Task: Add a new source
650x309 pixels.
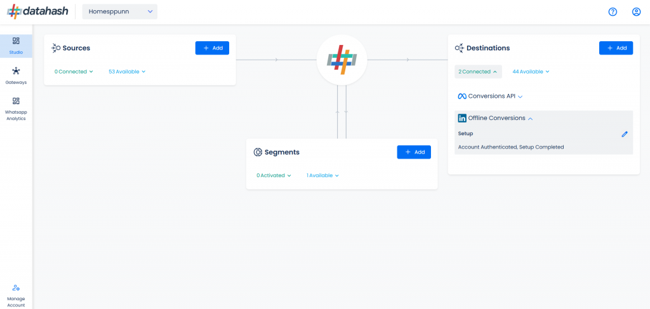Action: 212,48
